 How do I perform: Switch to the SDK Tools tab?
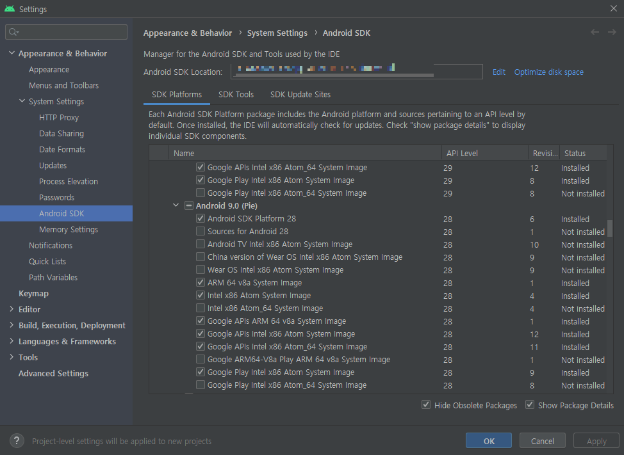coord(236,95)
